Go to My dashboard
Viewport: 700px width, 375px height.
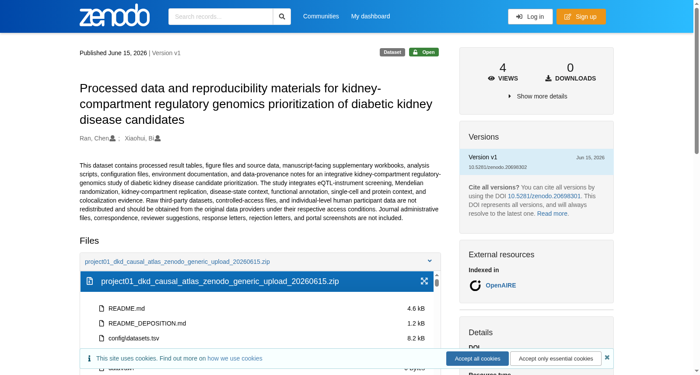point(371,16)
